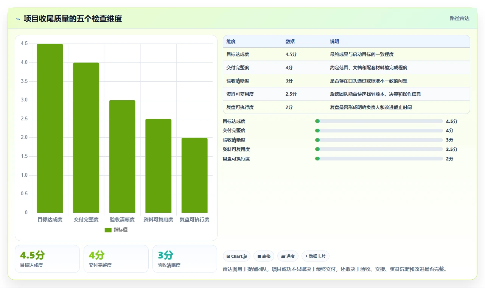Click the 进度 tag chip
The height and width of the screenshot is (288, 485).
(x=288, y=256)
